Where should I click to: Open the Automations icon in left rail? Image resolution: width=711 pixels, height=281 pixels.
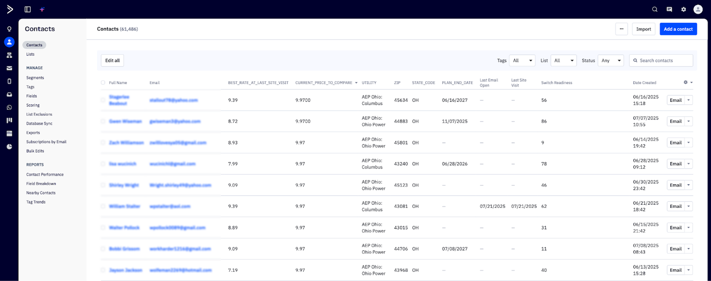pyautogui.click(x=9, y=55)
